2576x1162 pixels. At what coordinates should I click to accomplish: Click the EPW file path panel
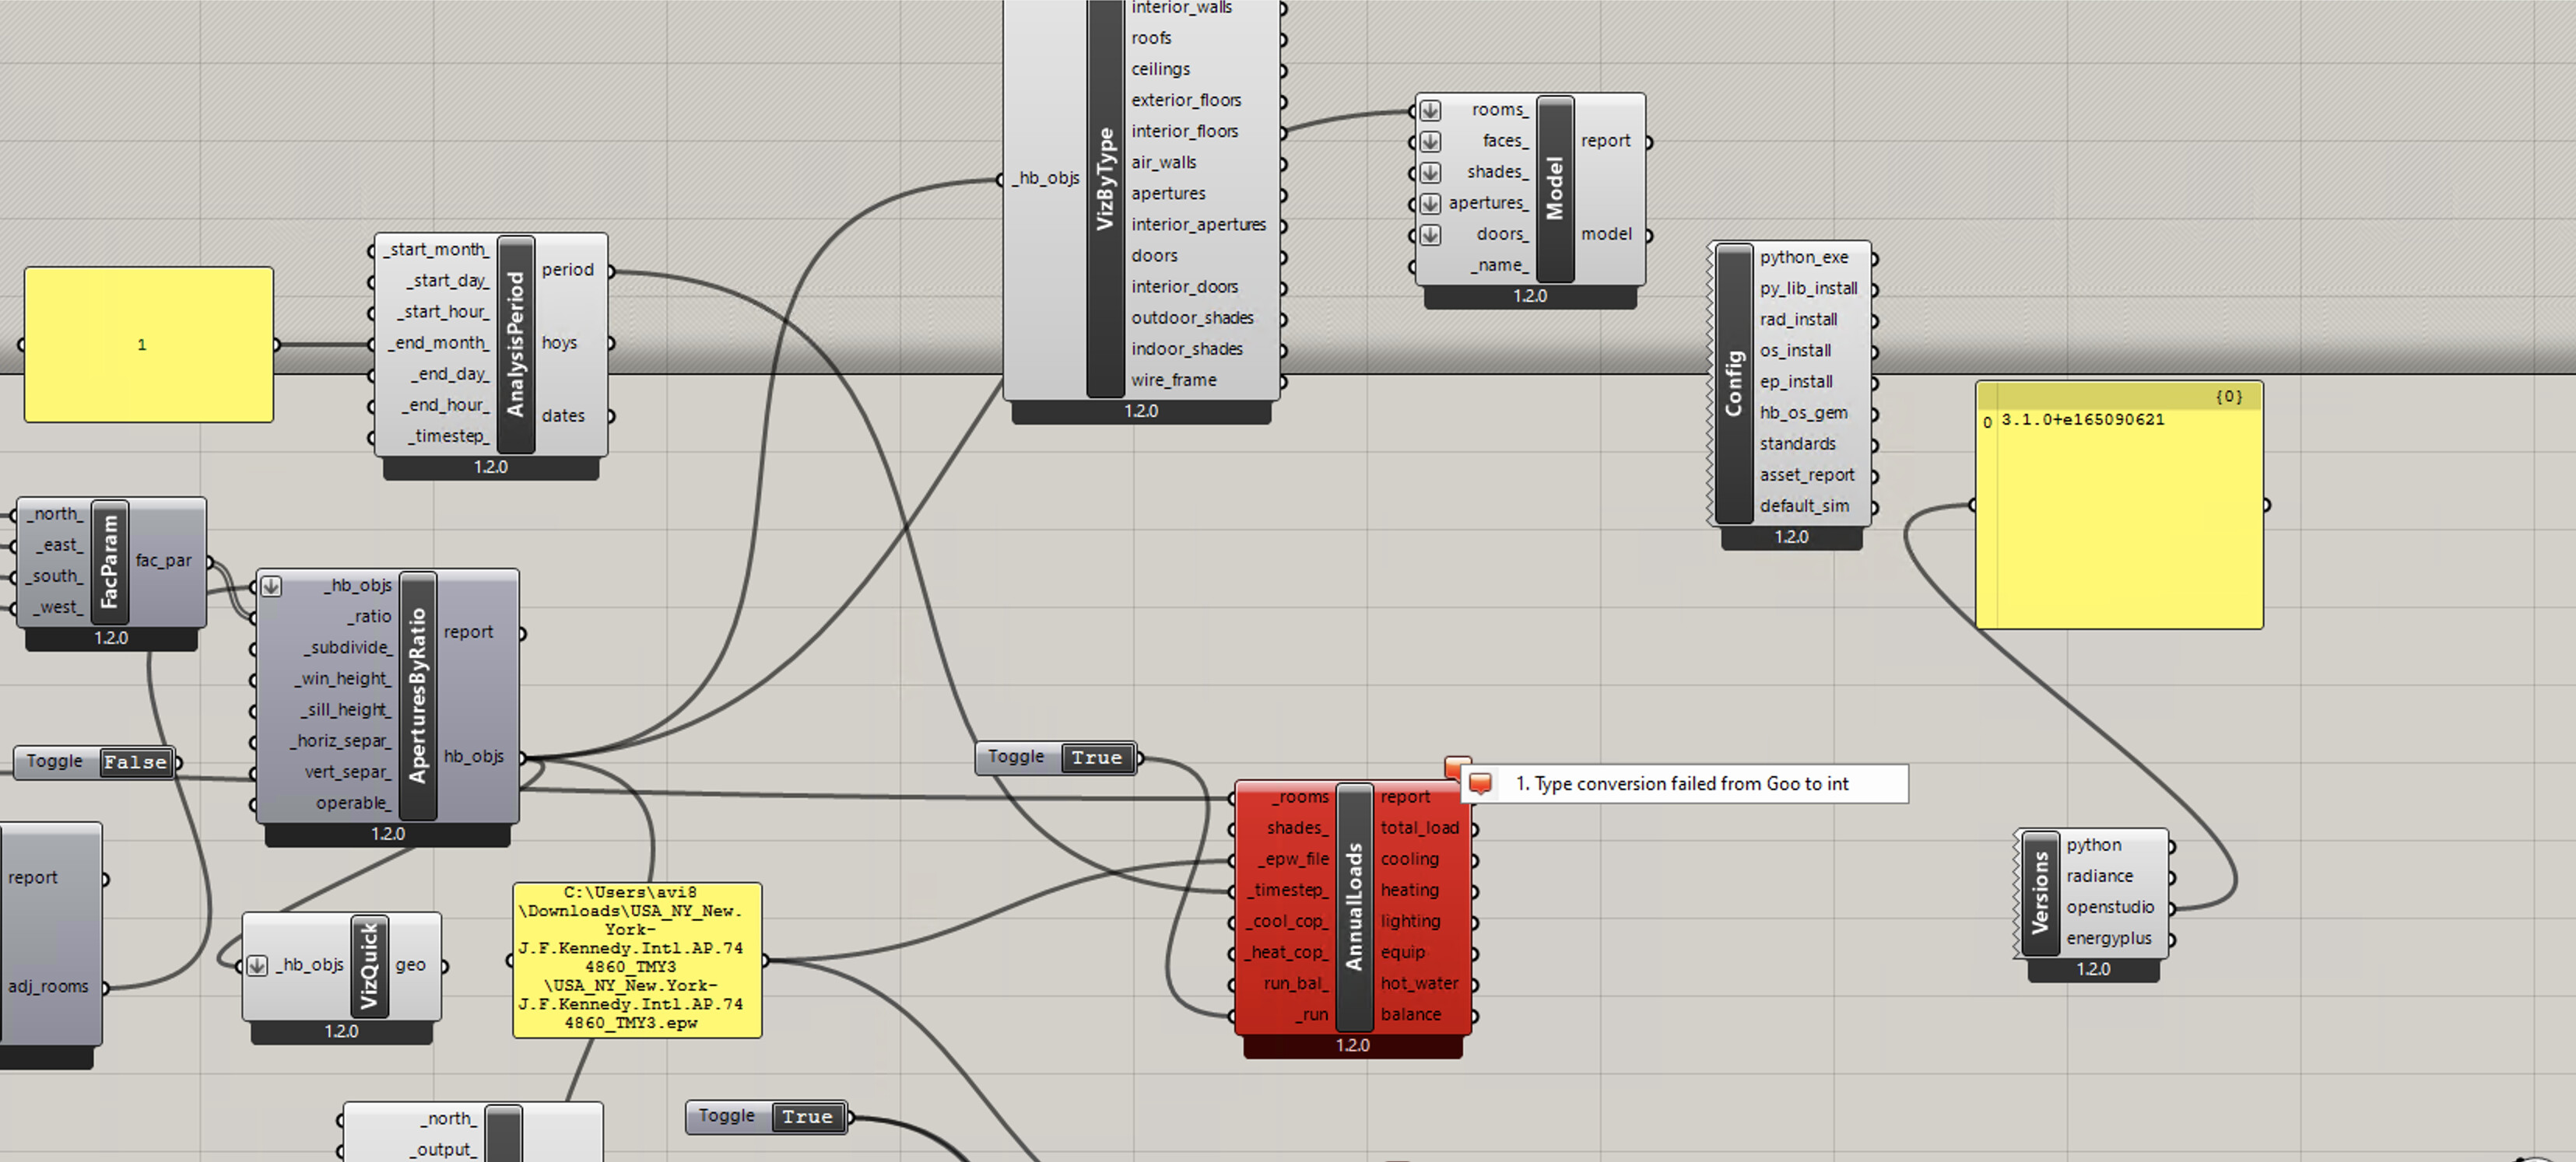tap(636, 961)
